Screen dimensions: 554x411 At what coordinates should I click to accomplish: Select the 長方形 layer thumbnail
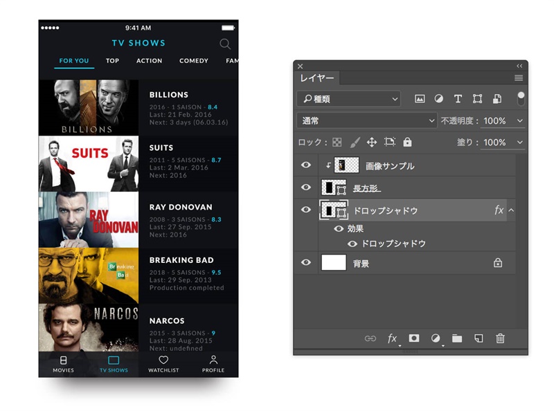click(x=334, y=188)
